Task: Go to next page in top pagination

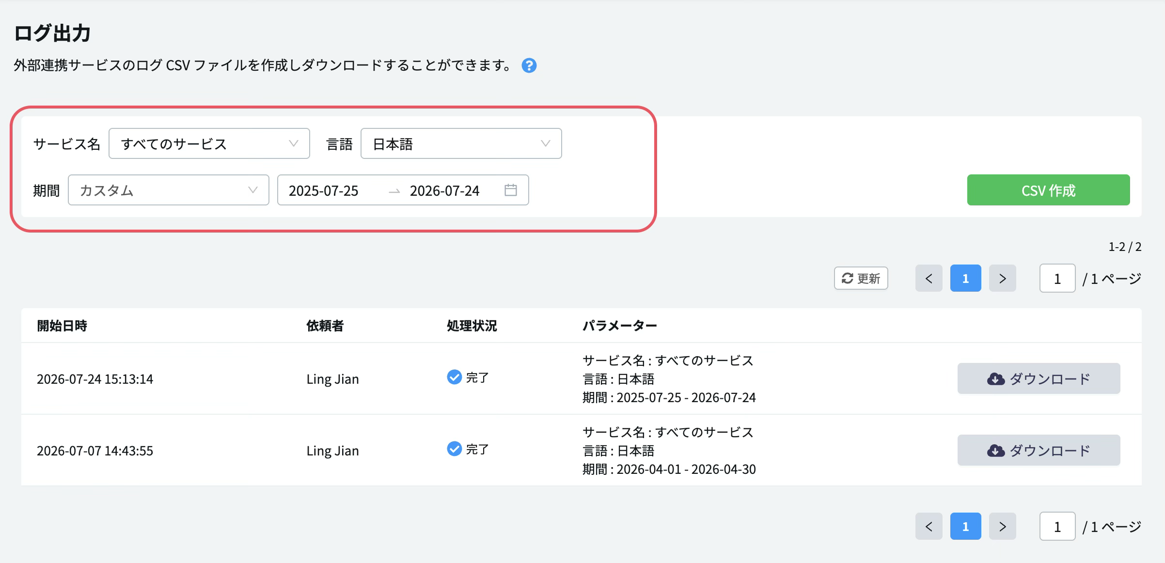Action: (x=1002, y=278)
